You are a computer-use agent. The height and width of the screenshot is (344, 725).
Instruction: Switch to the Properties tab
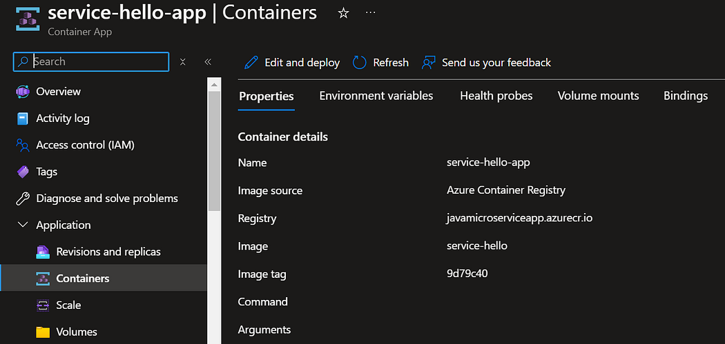point(267,96)
